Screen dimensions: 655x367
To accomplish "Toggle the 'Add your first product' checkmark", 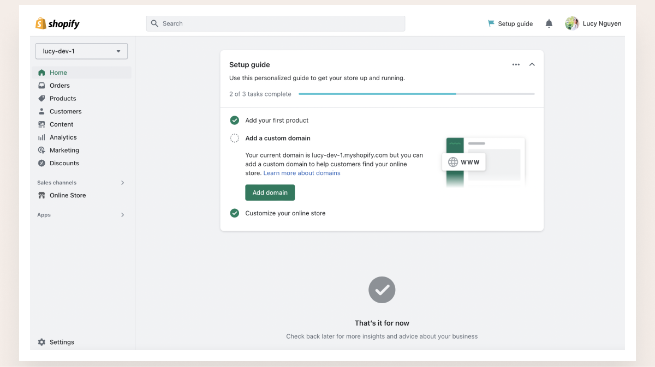I will click(x=235, y=121).
